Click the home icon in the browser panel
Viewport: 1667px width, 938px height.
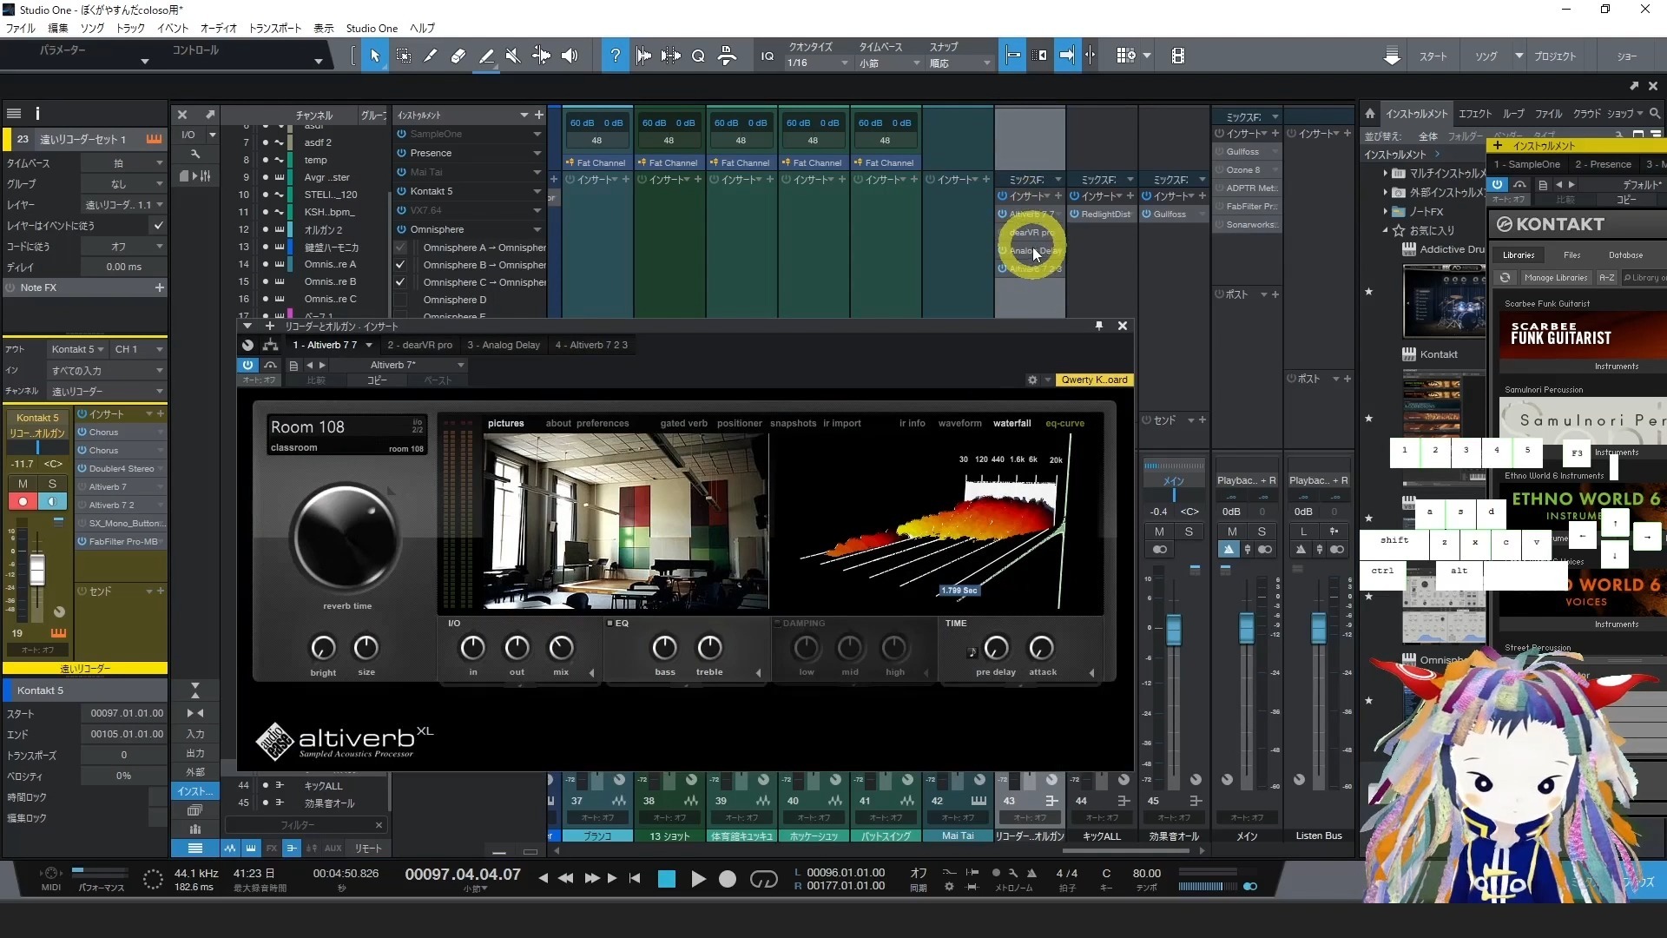coord(1370,114)
